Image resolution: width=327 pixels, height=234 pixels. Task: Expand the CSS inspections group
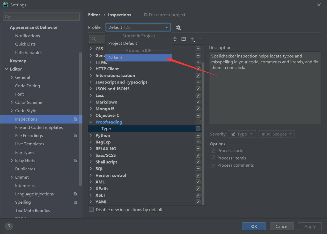91,49
